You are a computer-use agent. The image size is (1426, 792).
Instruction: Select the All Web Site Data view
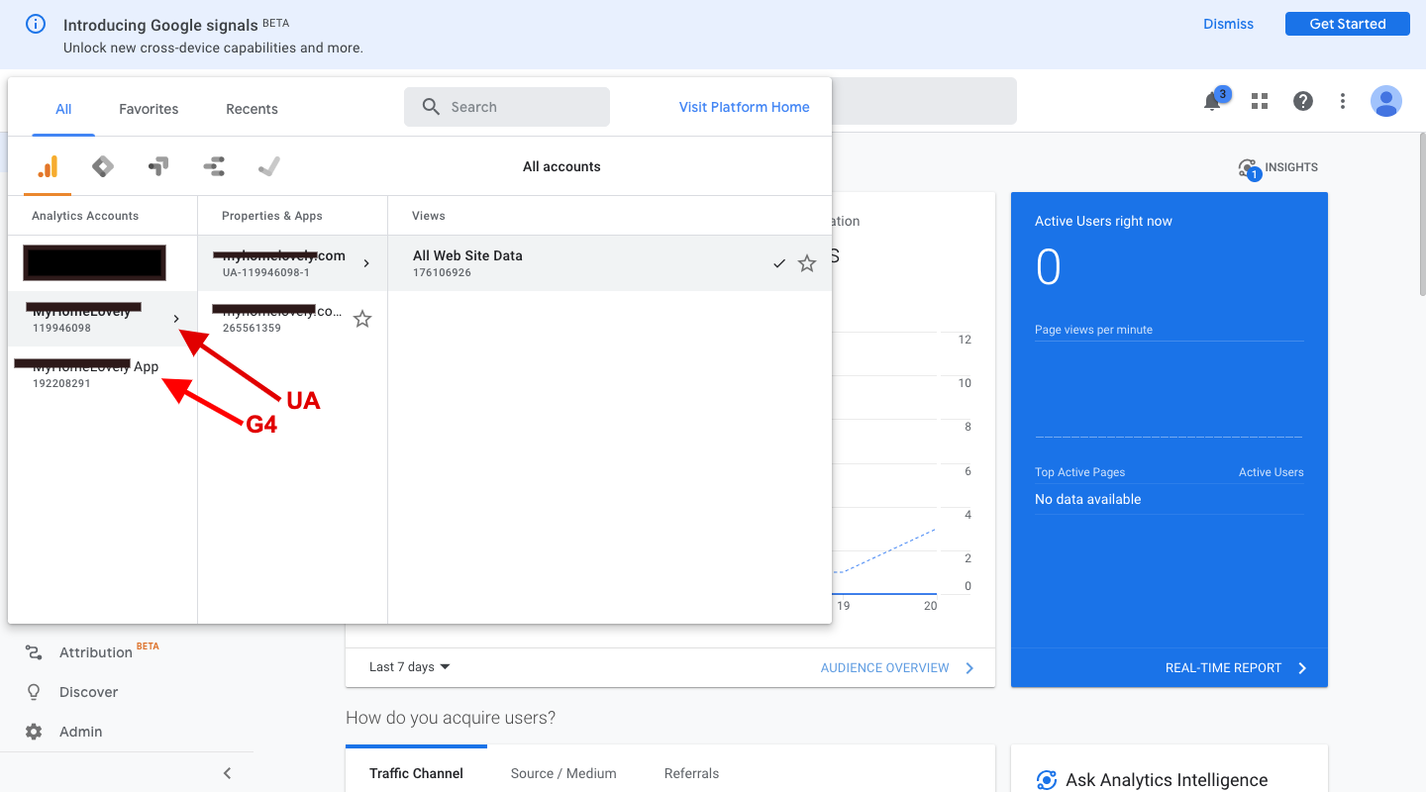pyautogui.click(x=610, y=263)
